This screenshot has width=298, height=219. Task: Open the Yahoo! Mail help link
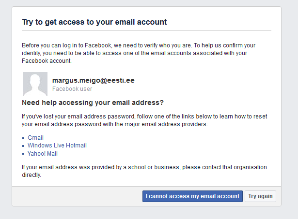42,154
